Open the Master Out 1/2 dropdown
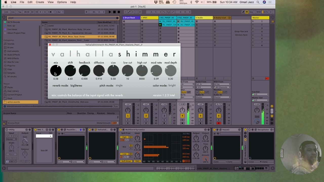The height and width of the screenshot is (182, 324). (x=260, y=100)
